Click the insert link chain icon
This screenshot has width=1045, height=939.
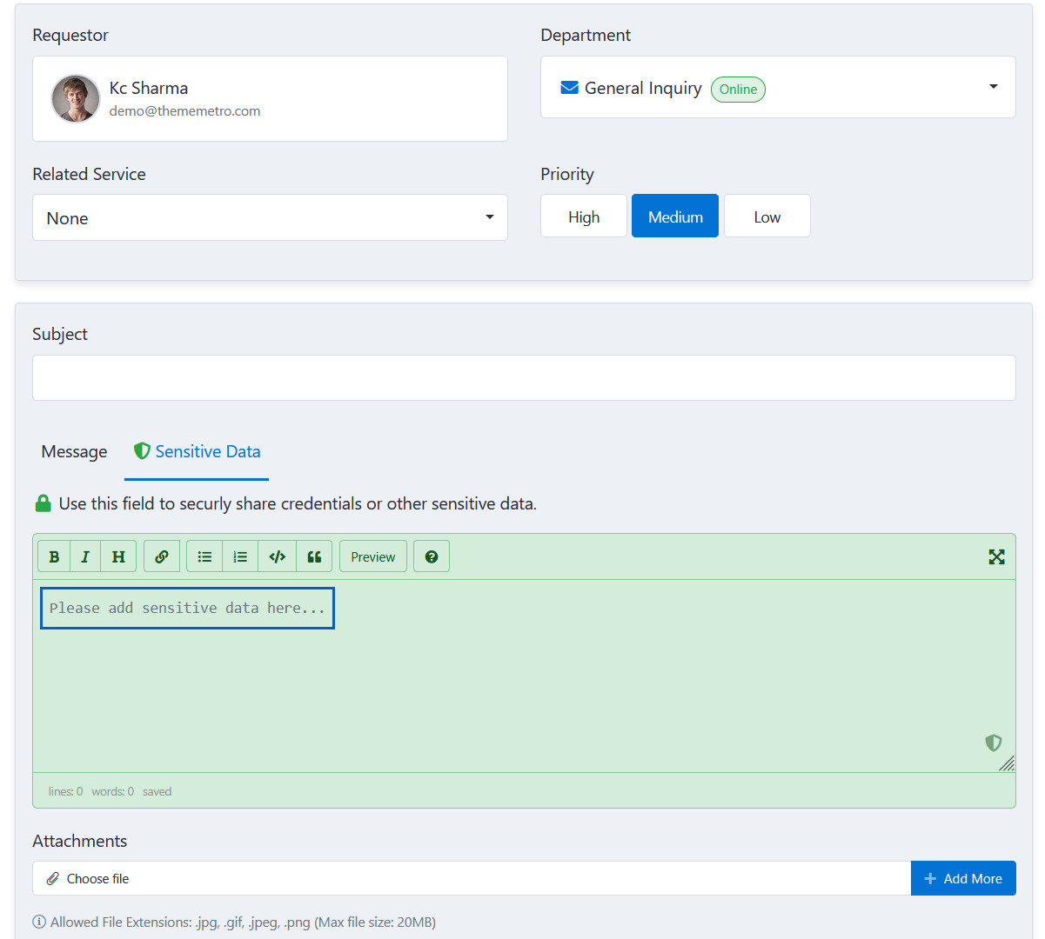[162, 556]
